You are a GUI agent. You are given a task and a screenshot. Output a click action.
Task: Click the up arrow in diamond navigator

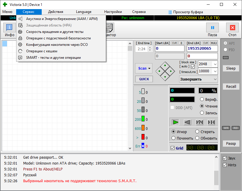click(165, 65)
